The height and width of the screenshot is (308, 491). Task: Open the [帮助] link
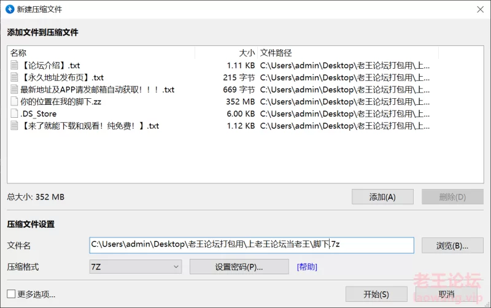point(307,267)
